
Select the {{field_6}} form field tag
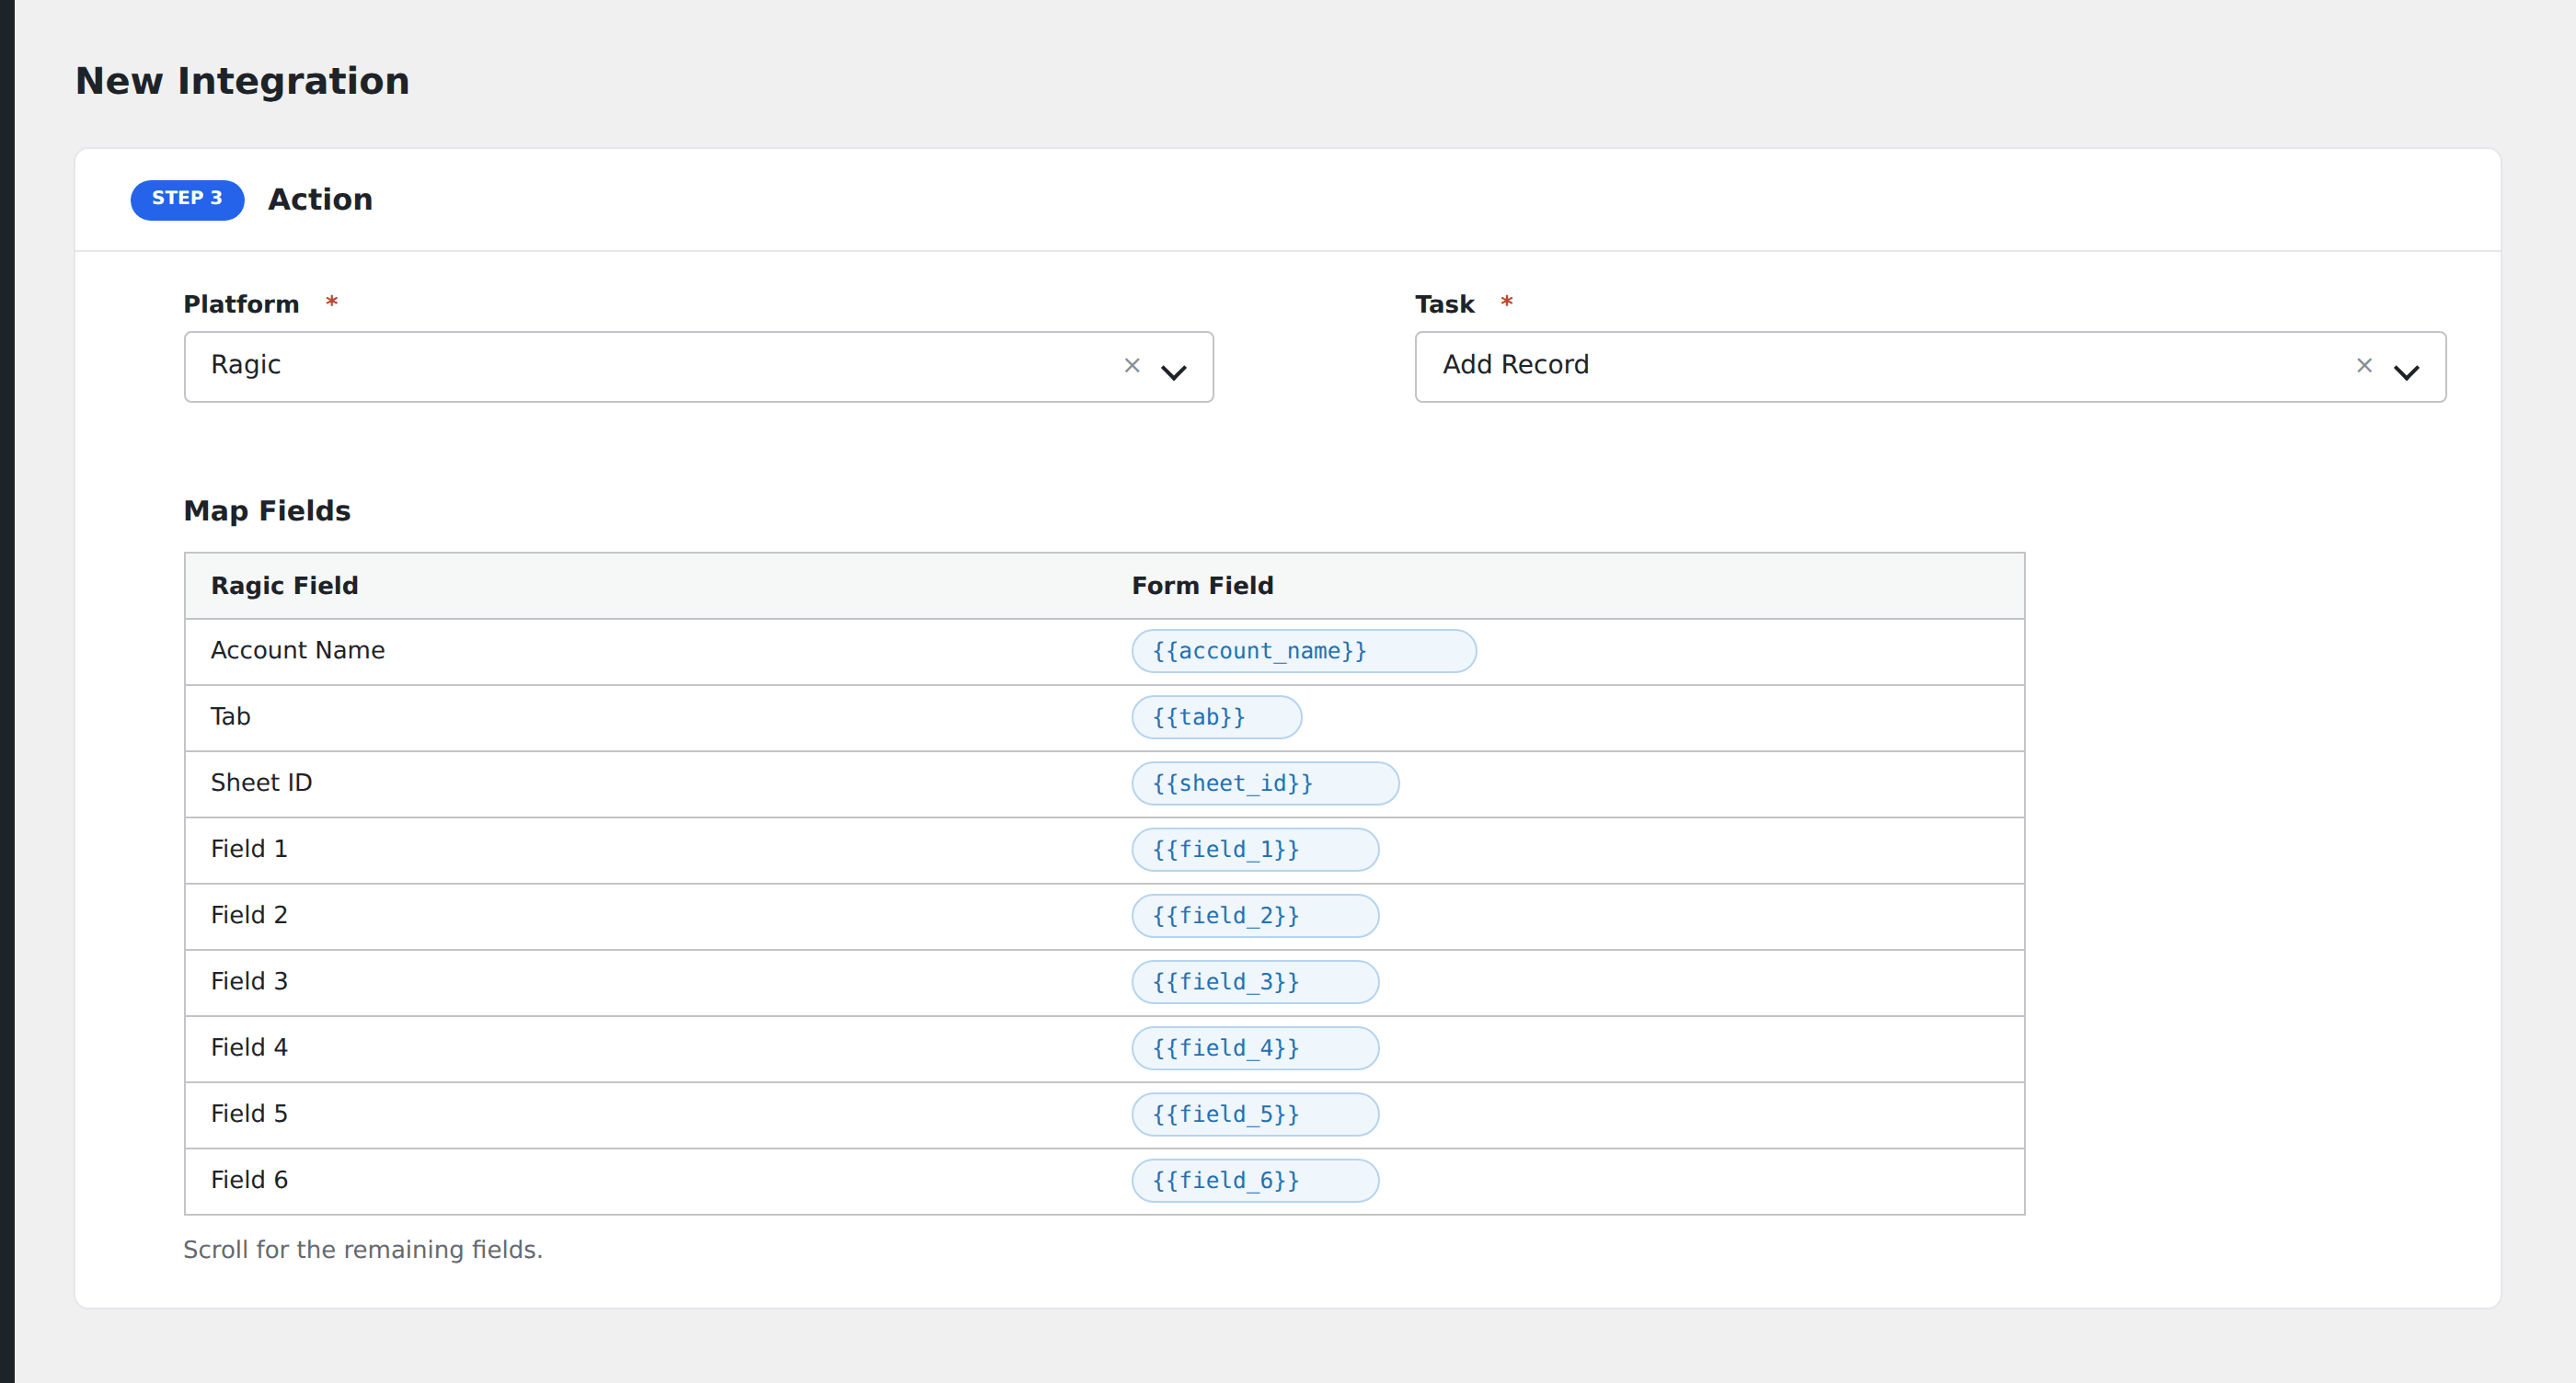[x=1255, y=1180]
